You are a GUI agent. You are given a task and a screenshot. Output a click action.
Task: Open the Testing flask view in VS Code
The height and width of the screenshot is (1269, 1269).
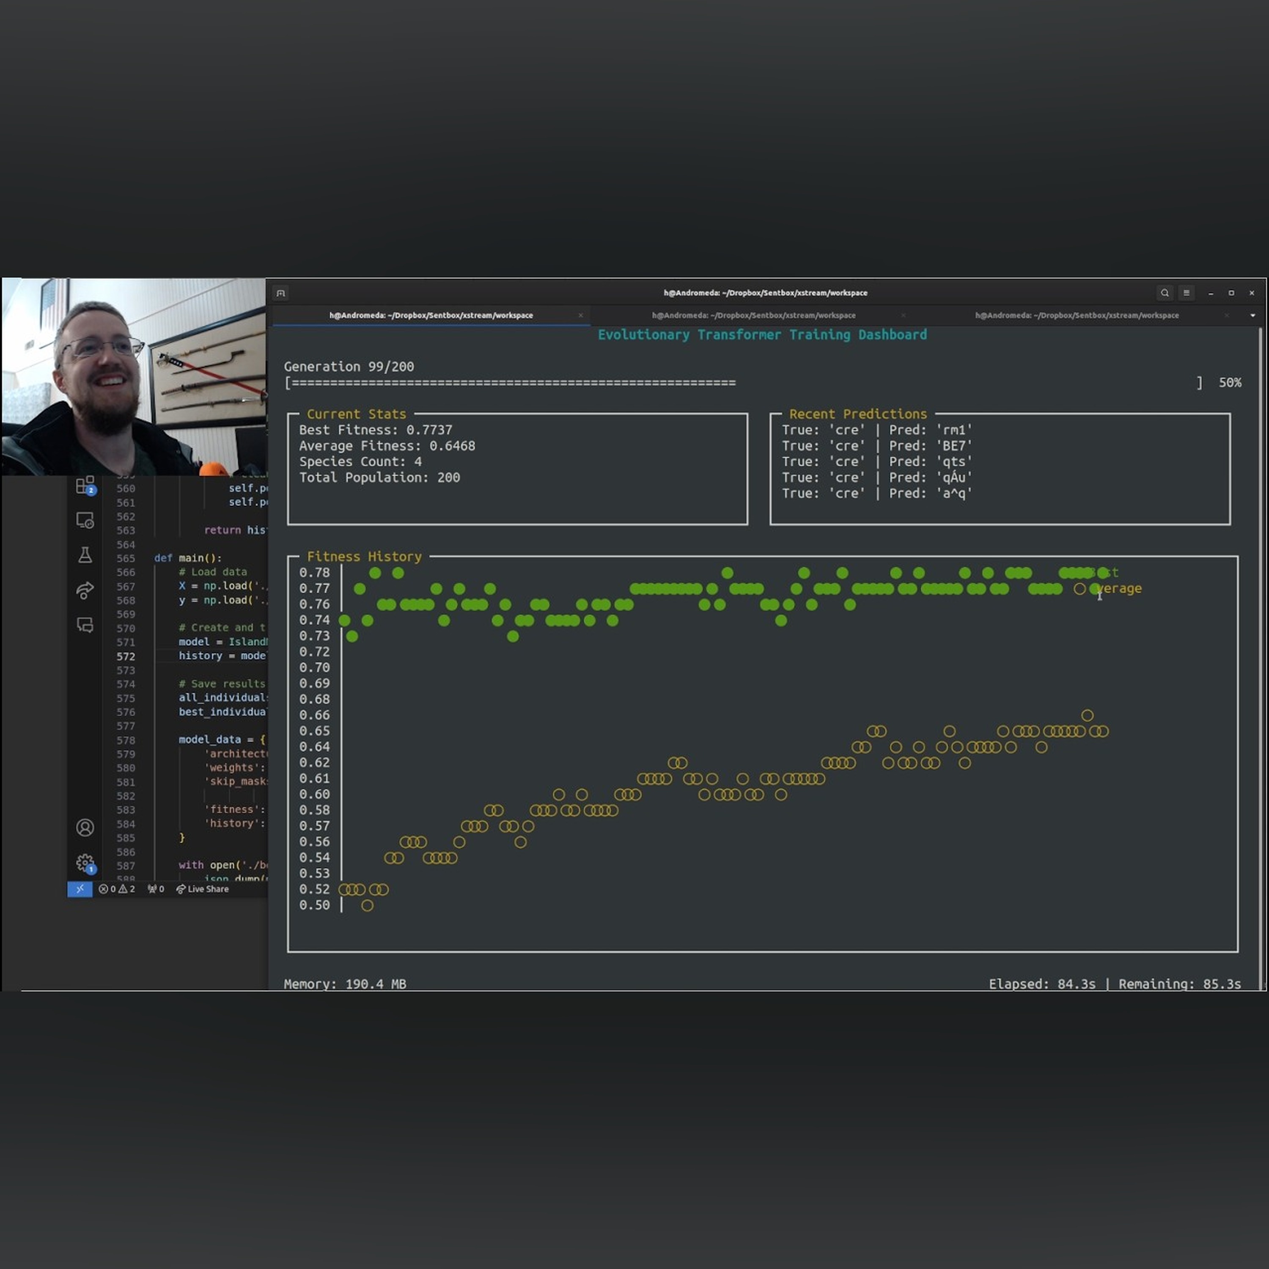[85, 555]
